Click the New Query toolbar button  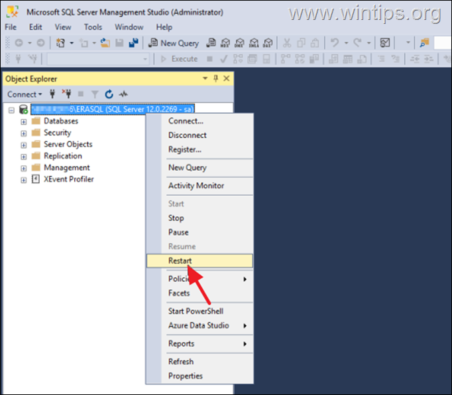click(x=174, y=43)
